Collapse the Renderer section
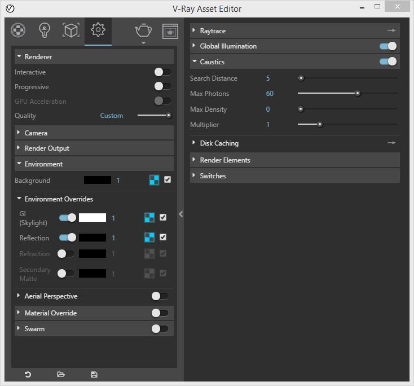 [x=94, y=56]
